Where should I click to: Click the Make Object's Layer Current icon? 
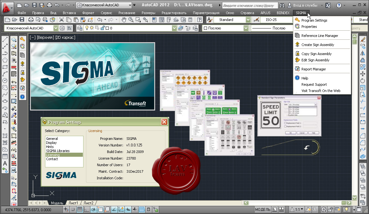181,28
